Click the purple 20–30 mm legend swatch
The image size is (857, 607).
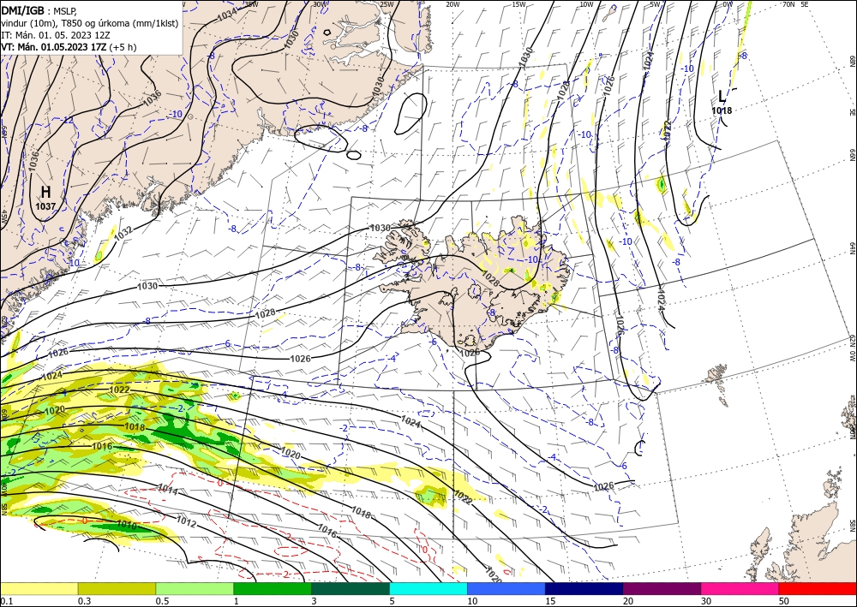pyautogui.click(x=662, y=588)
